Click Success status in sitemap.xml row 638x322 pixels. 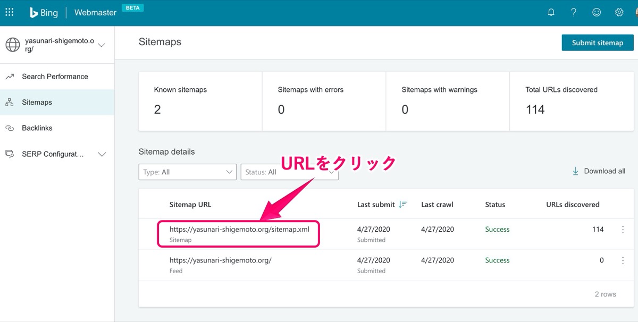[x=497, y=230]
